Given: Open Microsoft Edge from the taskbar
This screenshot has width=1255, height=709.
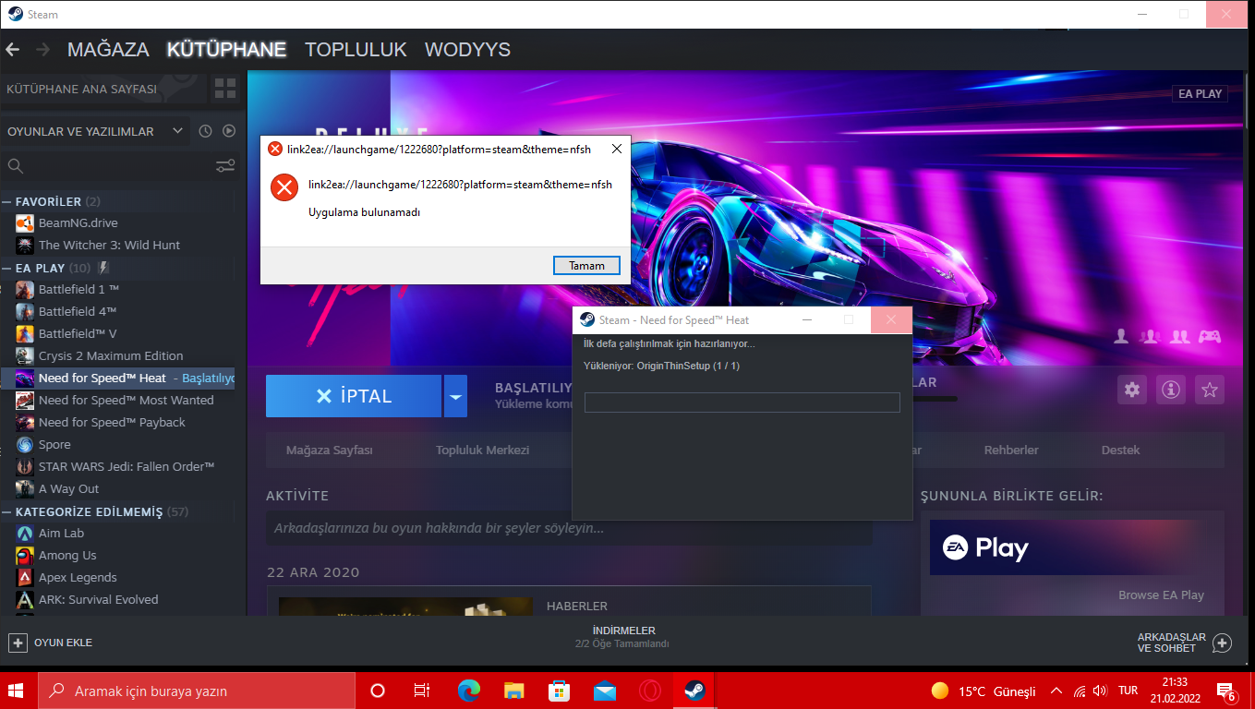Looking at the screenshot, I should tap(469, 691).
